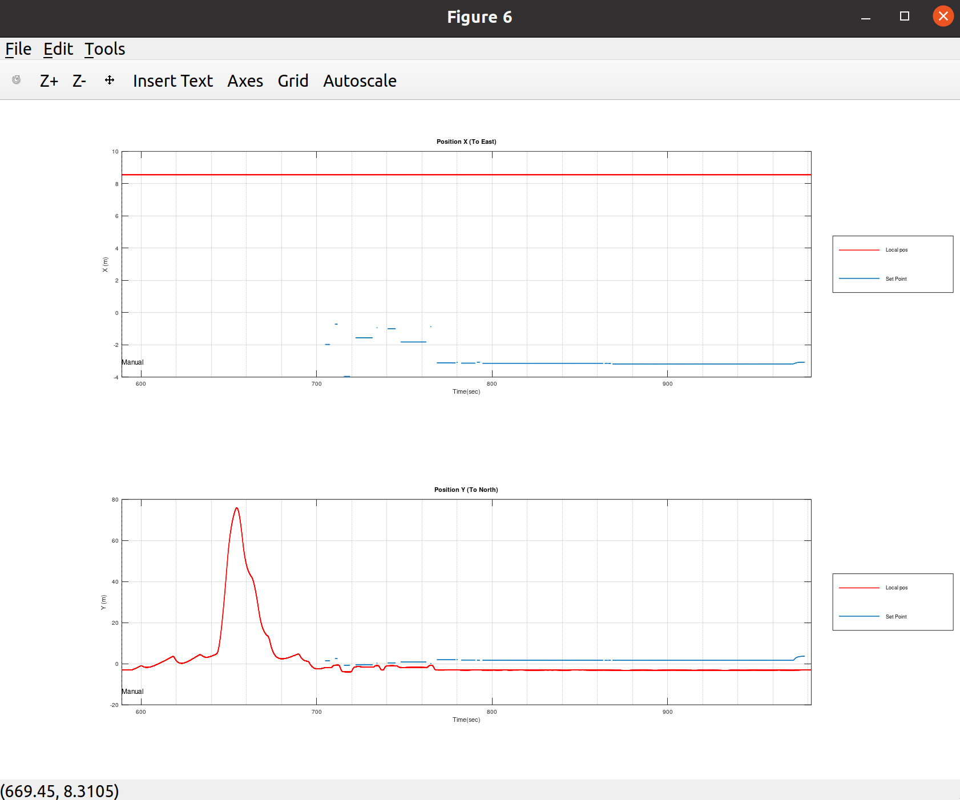Open the Edit menu
This screenshot has width=960, height=800.
[58, 49]
